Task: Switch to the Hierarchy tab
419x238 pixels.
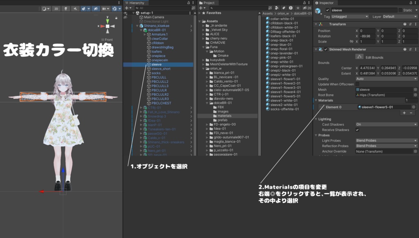Action: pyautogui.click(x=135, y=3)
